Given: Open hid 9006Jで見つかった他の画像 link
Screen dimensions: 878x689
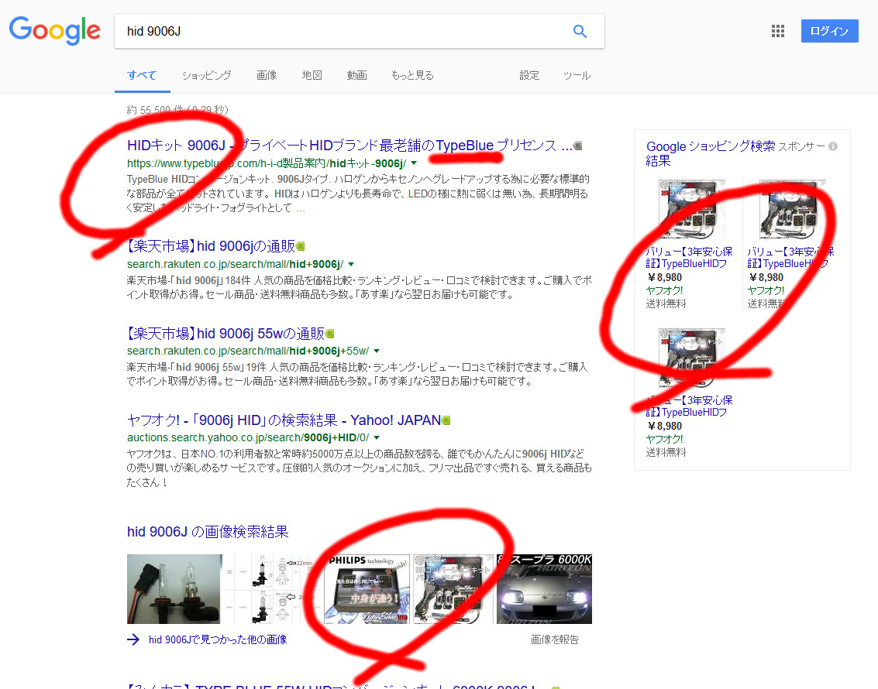Looking at the screenshot, I should [x=218, y=639].
